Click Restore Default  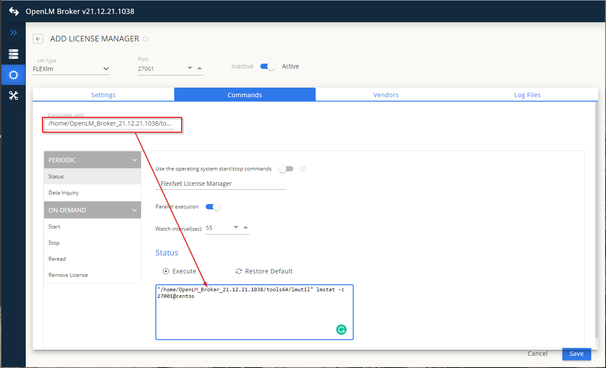pyautogui.click(x=264, y=271)
